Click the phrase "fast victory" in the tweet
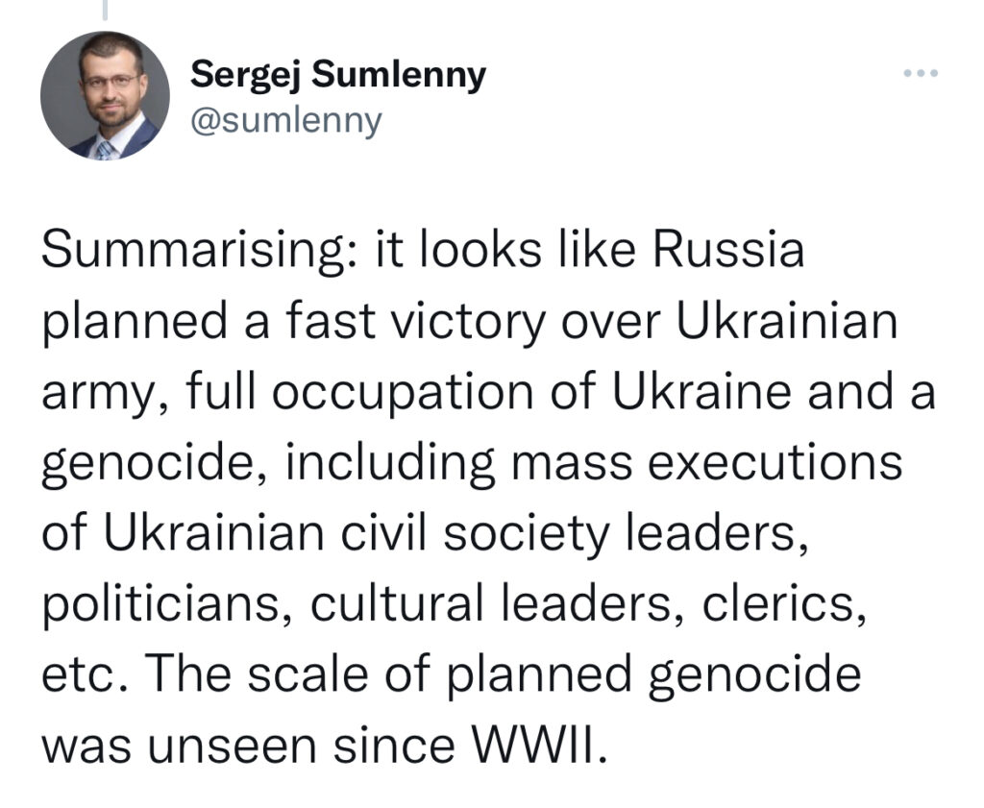This screenshot has height=808, width=984. point(416,323)
